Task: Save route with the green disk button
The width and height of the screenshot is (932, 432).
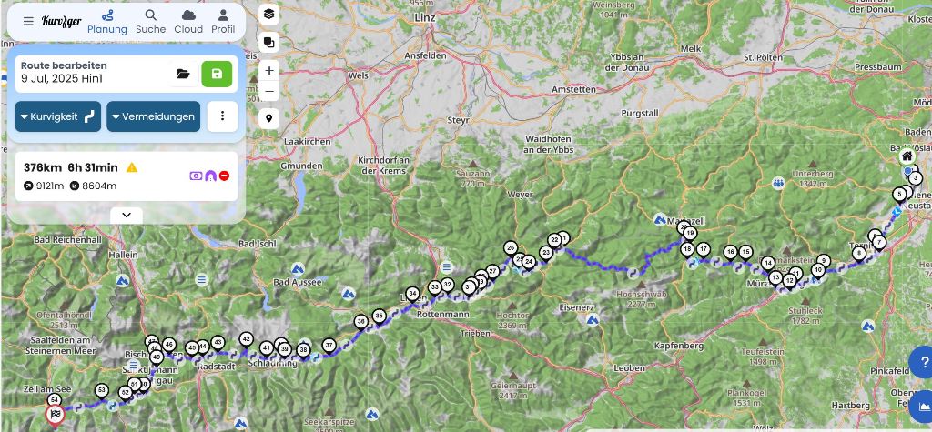Action: [x=217, y=74]
